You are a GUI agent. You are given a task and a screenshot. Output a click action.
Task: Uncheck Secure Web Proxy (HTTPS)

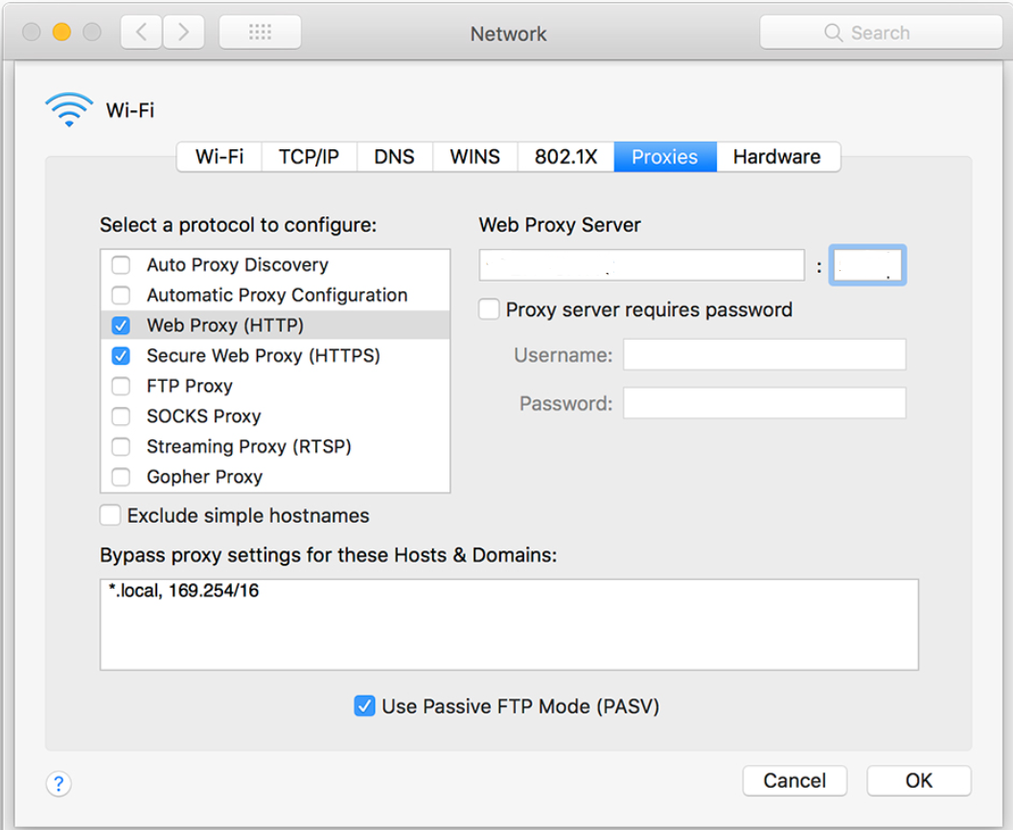(x=121, y=355)
